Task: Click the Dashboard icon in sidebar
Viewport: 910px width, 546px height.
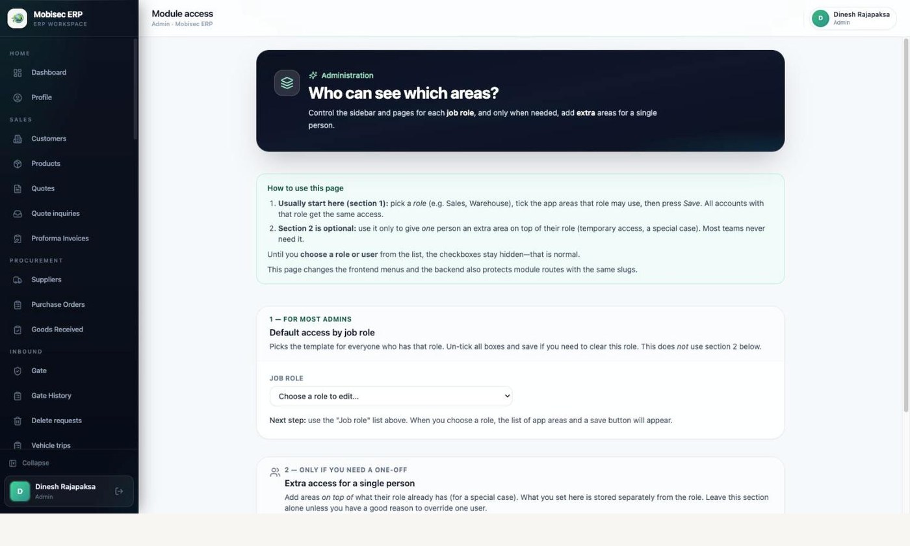Action: tap(18, 73)
